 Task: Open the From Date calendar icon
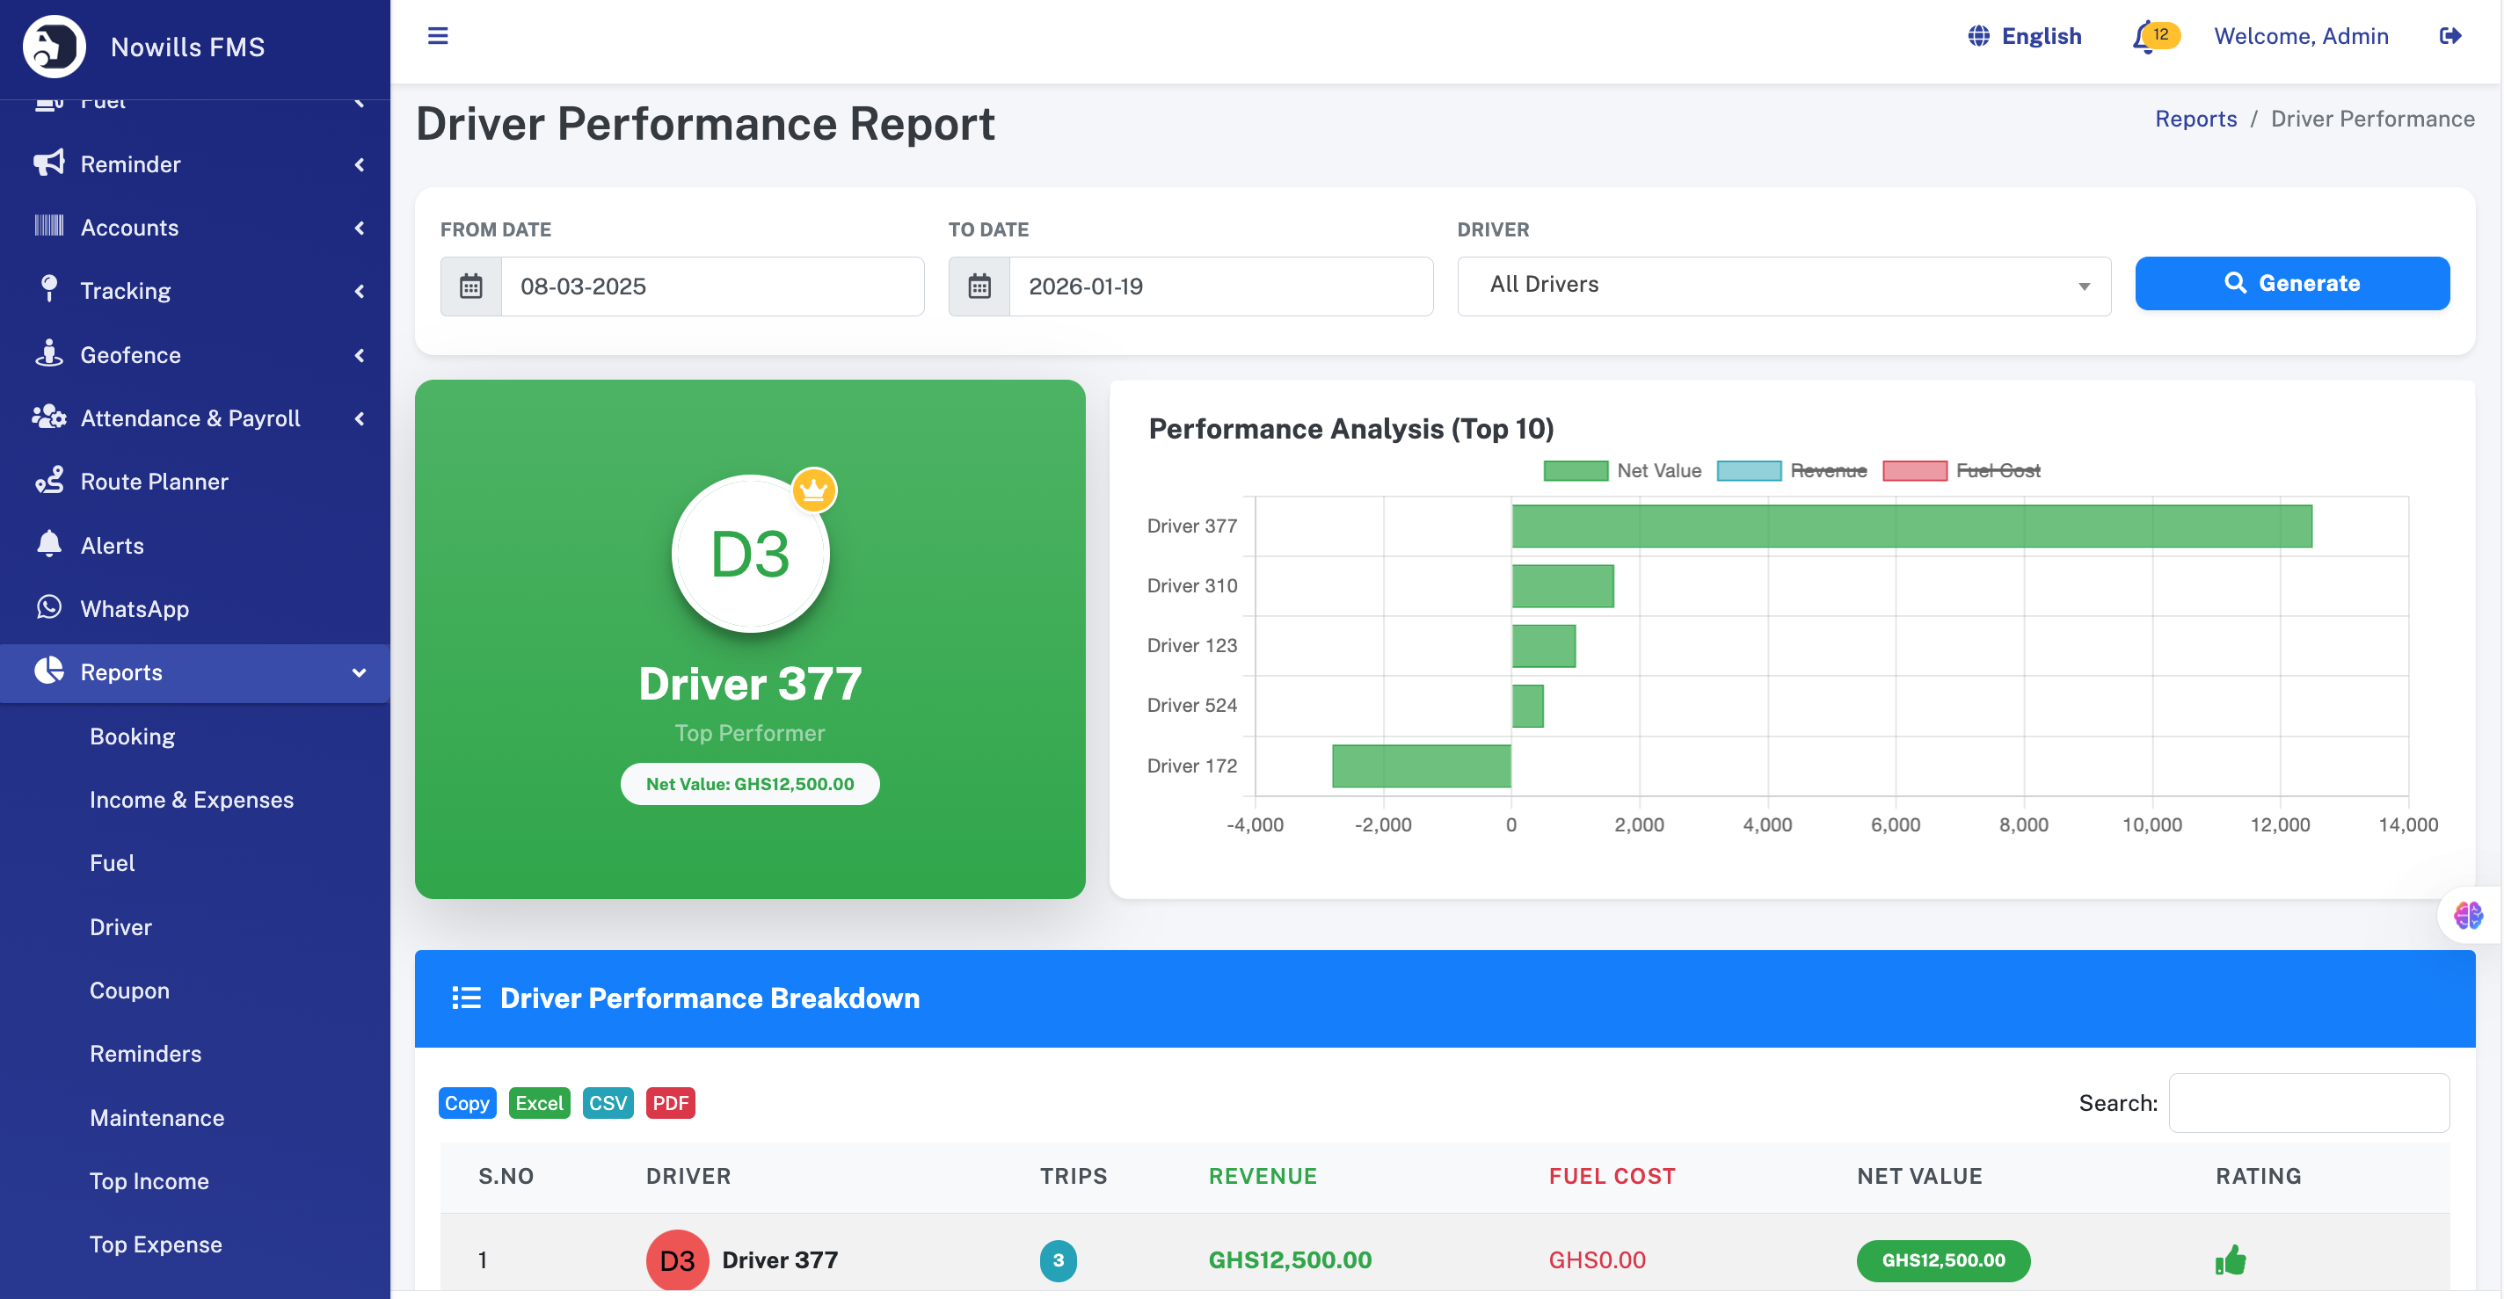click(x=471, y=287)
